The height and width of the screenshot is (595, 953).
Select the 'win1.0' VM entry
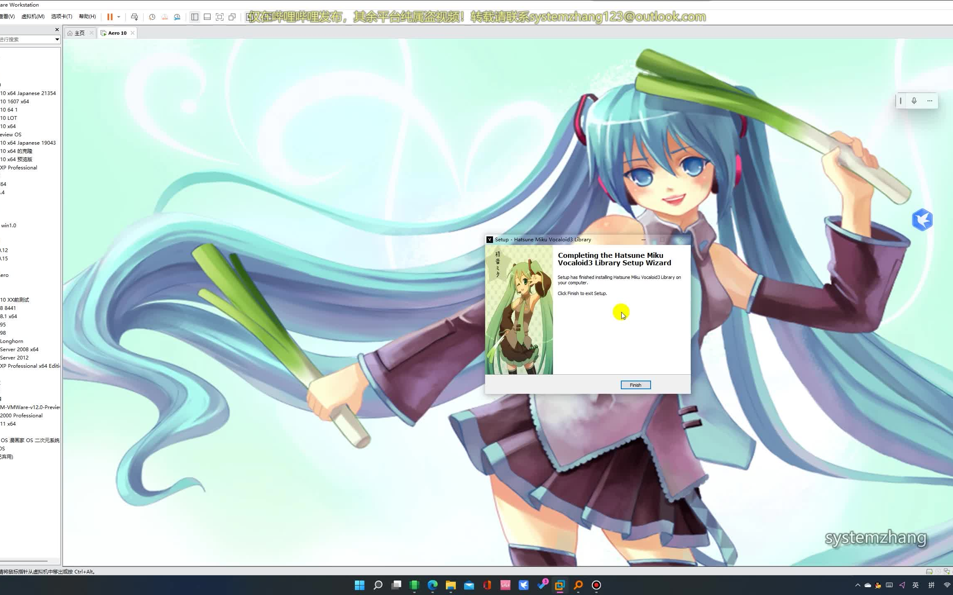(9, 226)
